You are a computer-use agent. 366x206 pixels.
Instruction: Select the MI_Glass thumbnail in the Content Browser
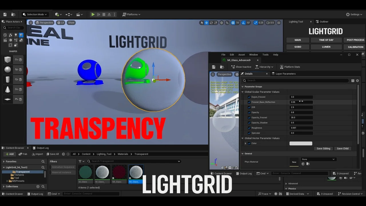[119, 172]
